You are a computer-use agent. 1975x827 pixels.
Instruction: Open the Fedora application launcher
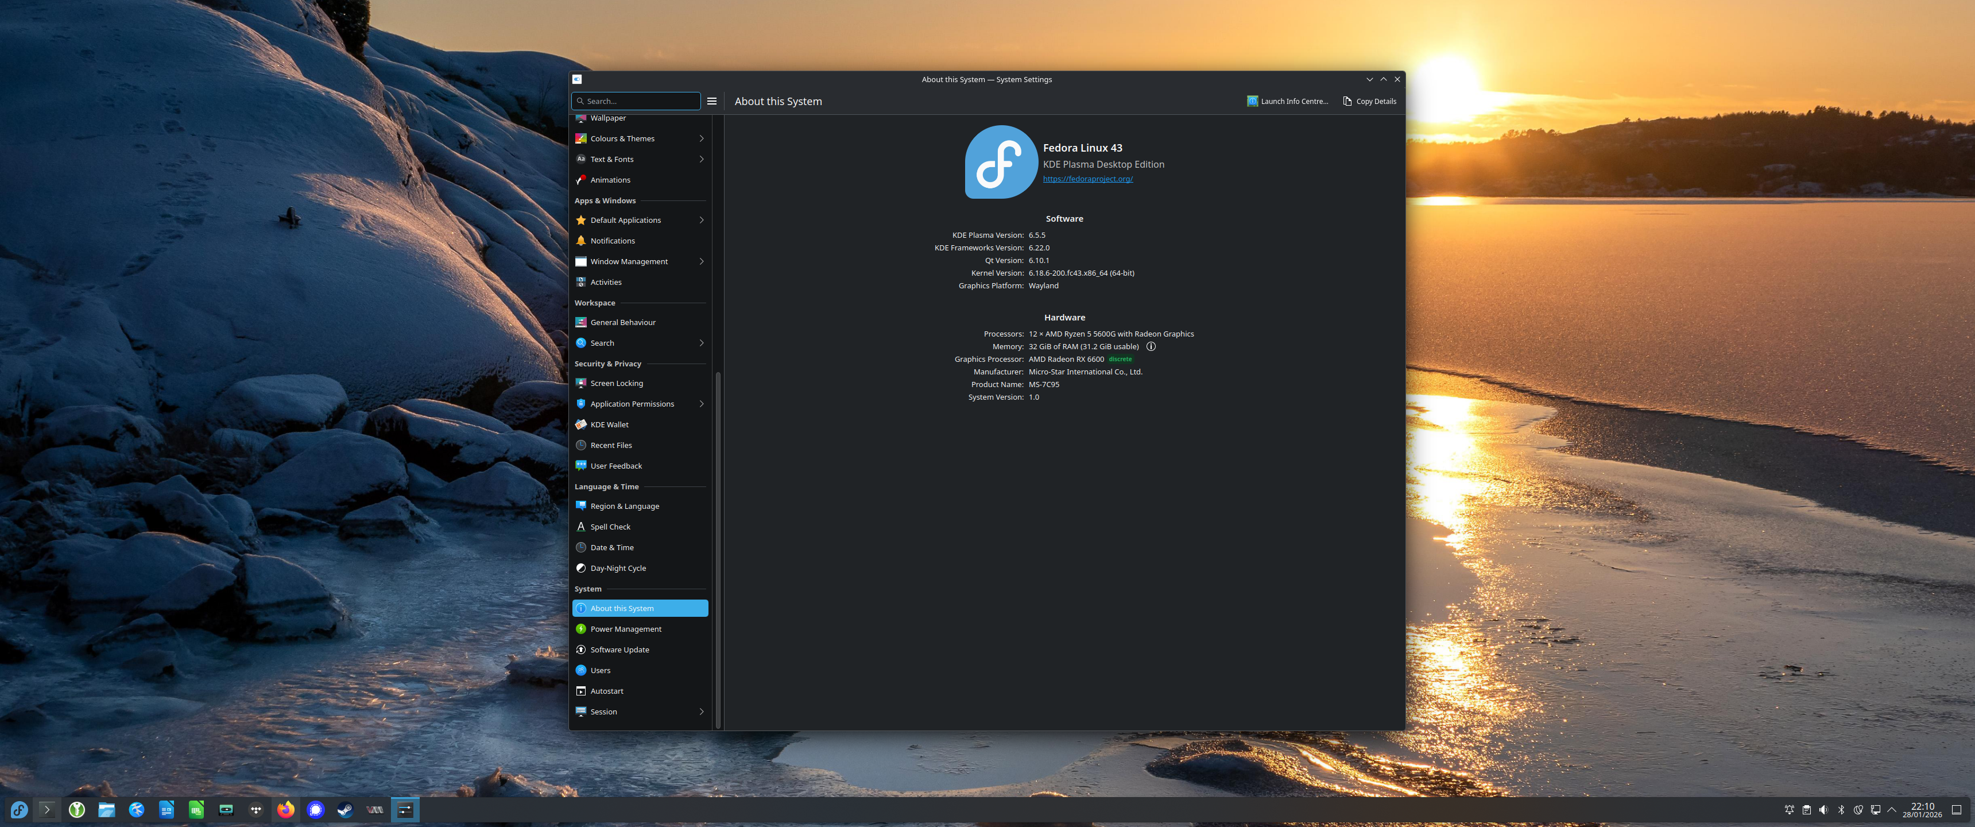(18, 809)
